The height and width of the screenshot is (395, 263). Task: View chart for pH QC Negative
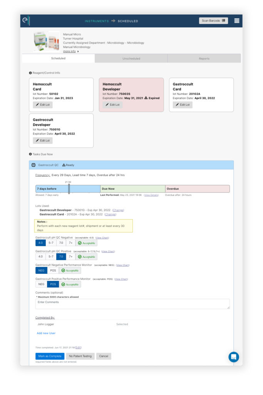pyautogui.click(x=102, y=238)
